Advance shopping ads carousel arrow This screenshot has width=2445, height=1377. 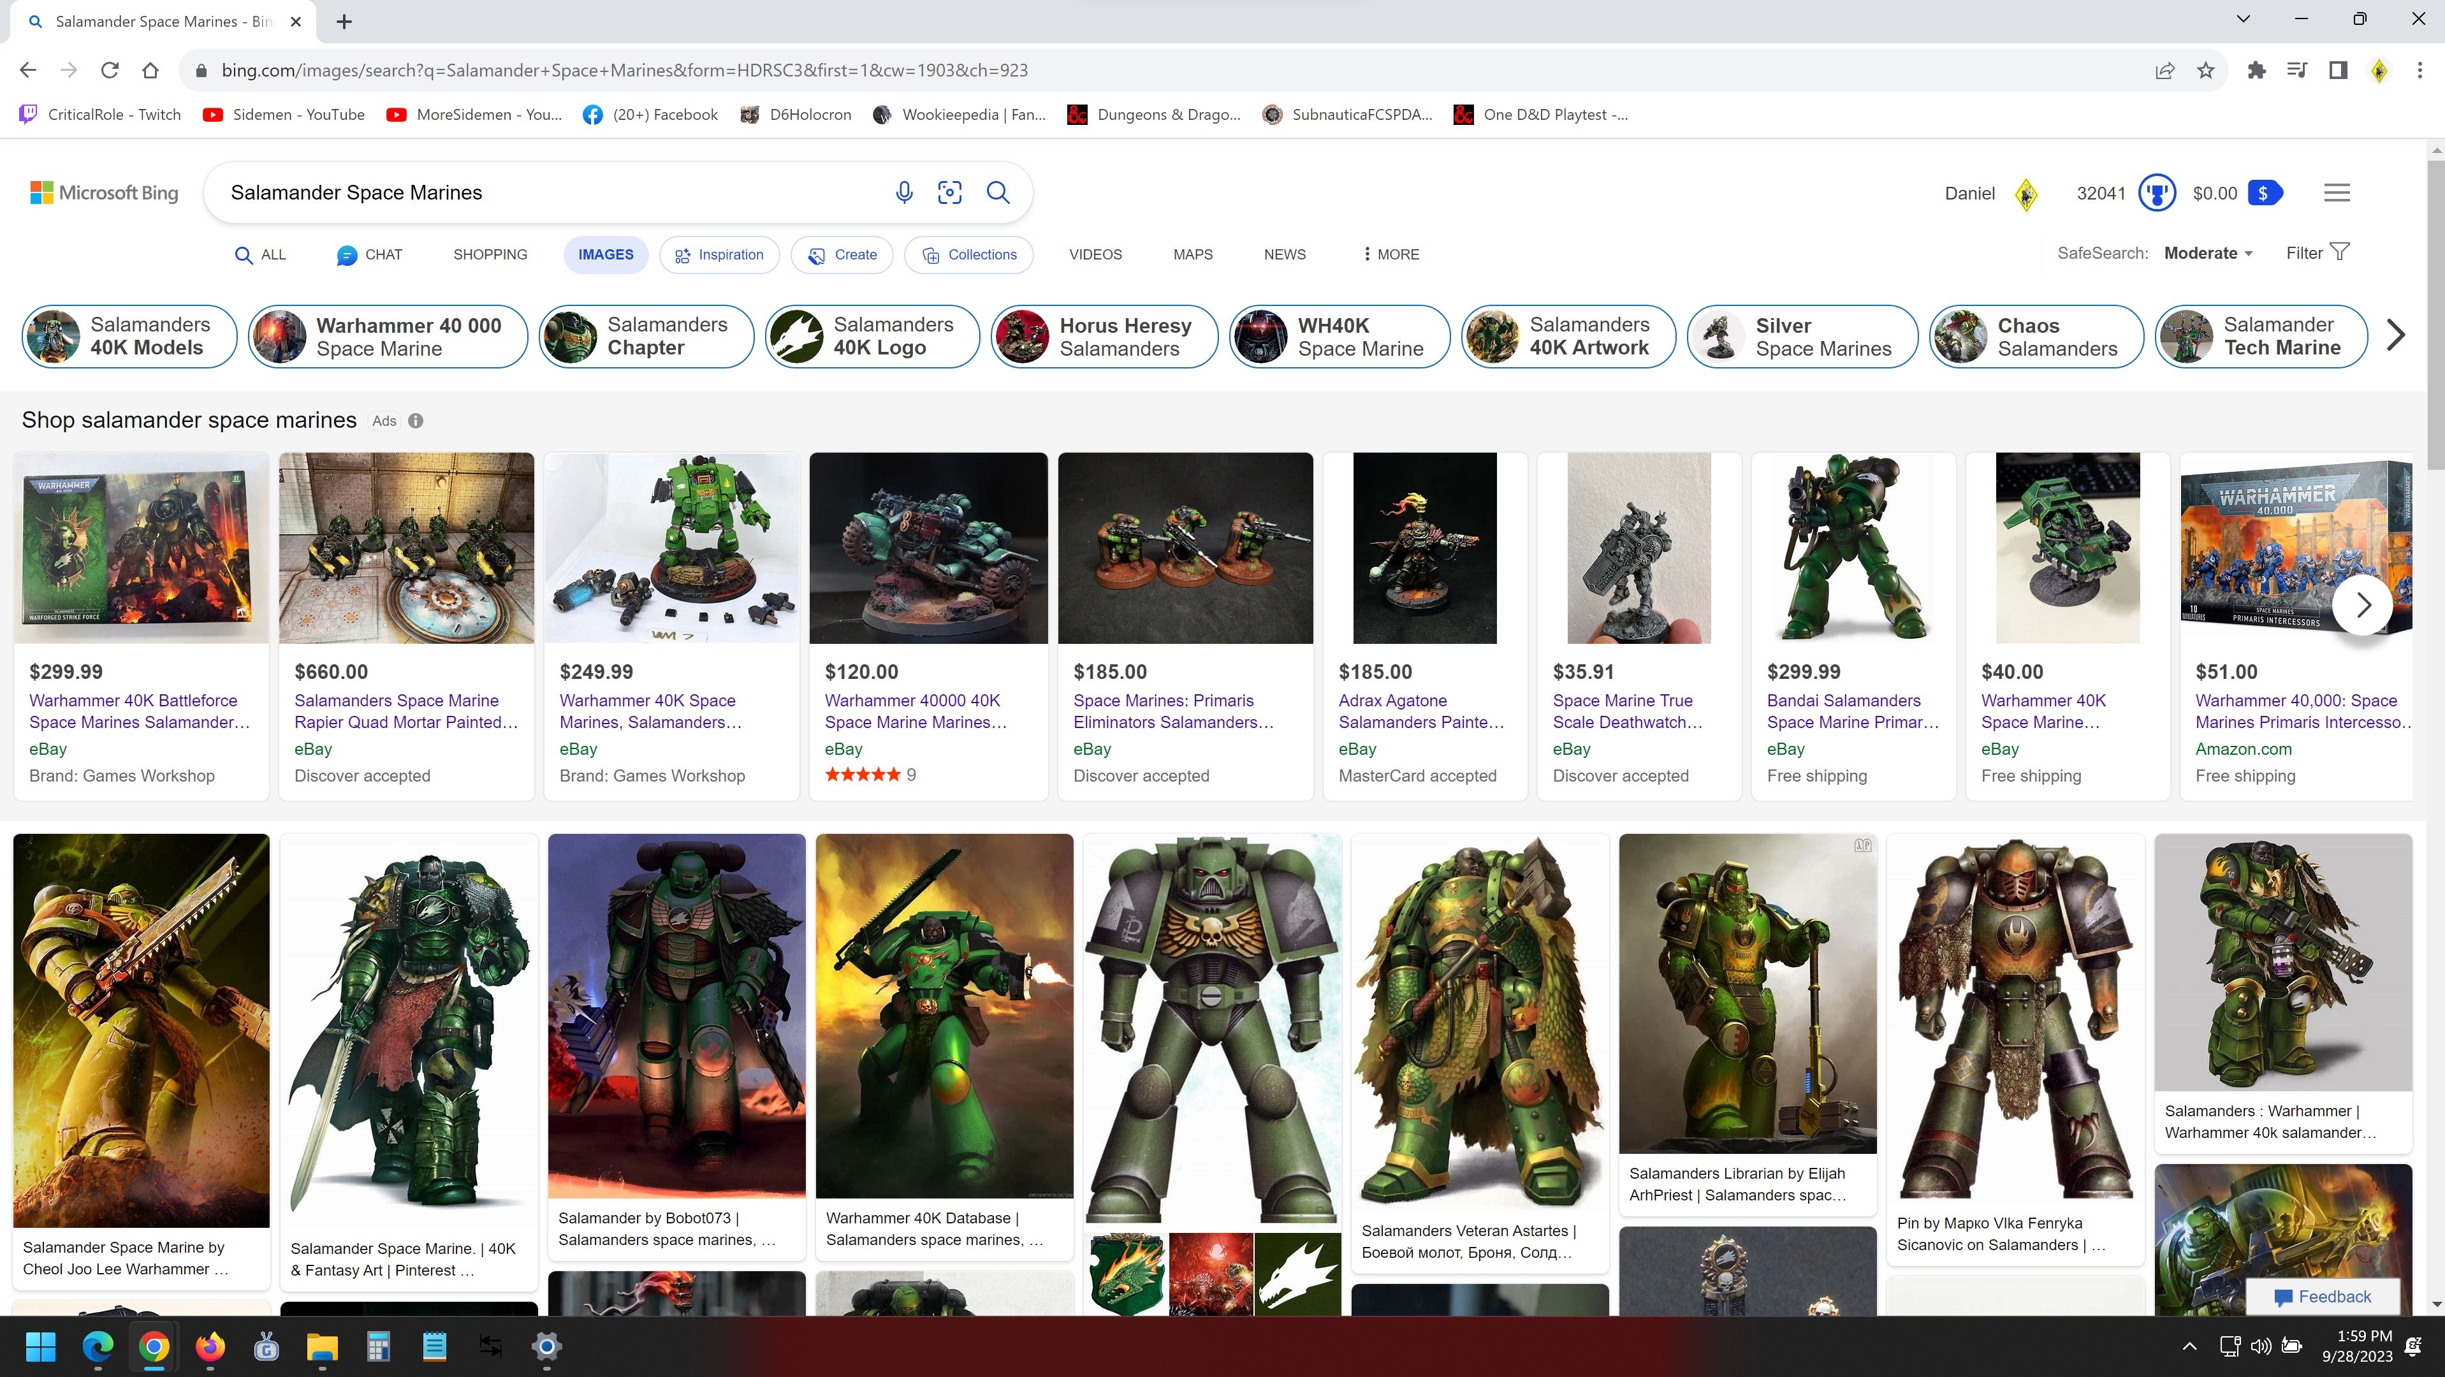click(x=2362, y=604)
